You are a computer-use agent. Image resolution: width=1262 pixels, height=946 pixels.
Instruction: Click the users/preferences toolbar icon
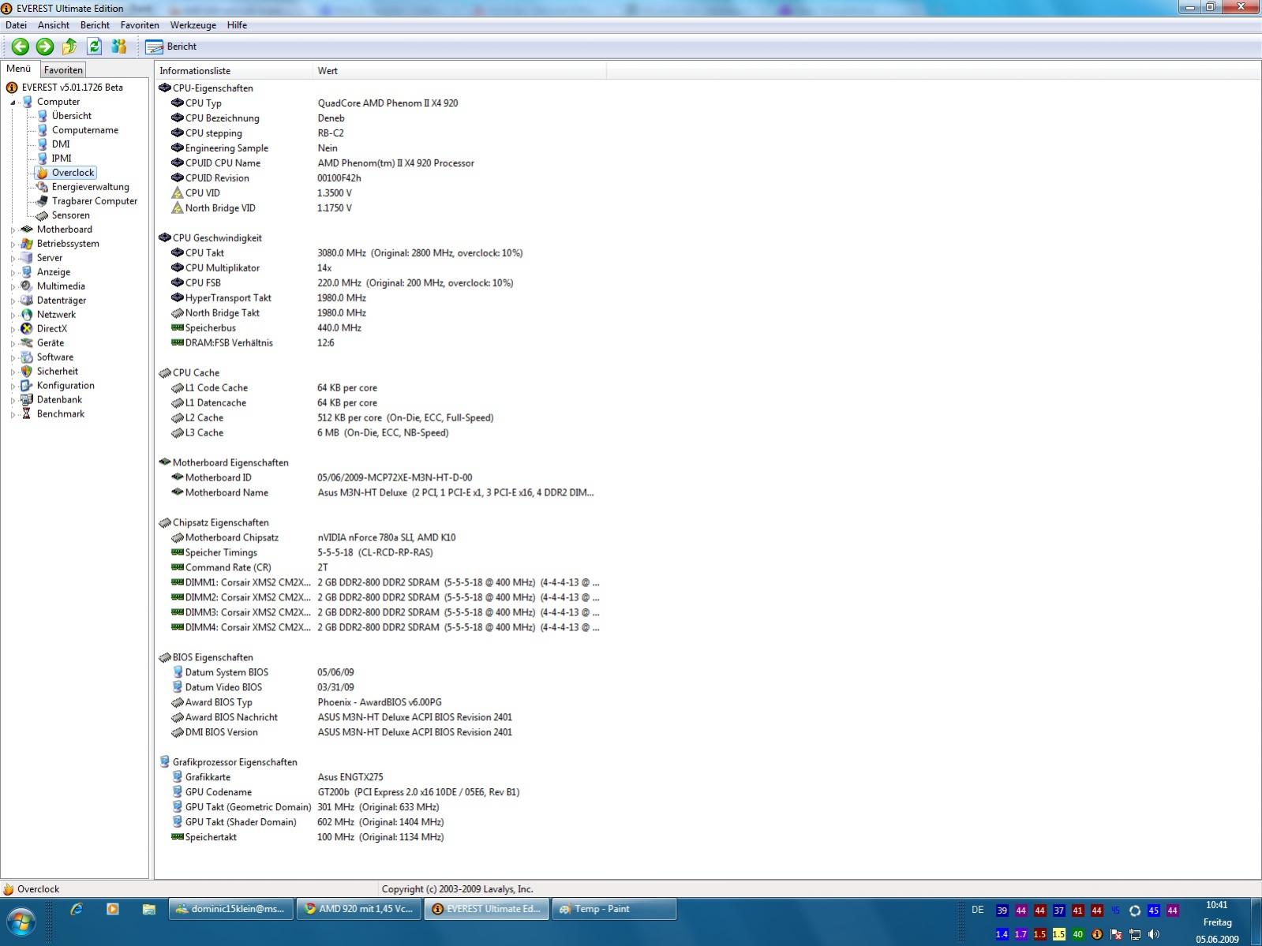(x=119, y=47)
